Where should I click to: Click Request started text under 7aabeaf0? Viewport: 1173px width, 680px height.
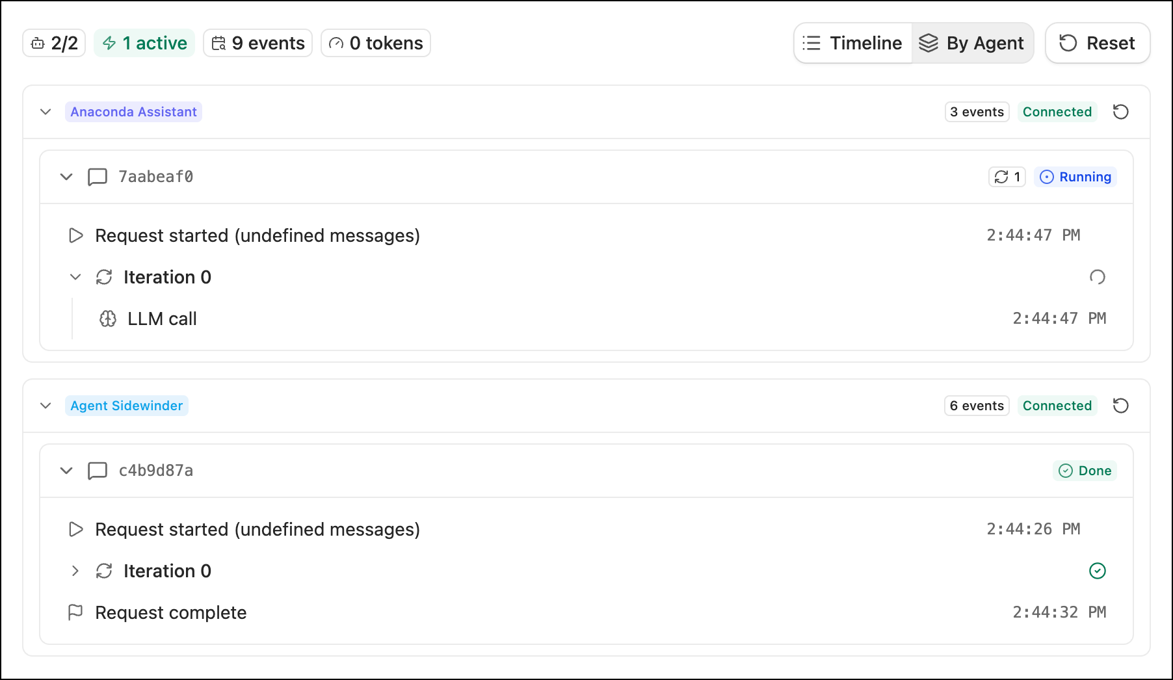257,235
